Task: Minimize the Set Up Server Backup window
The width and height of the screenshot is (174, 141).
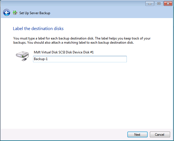Action: click(150, 4)
